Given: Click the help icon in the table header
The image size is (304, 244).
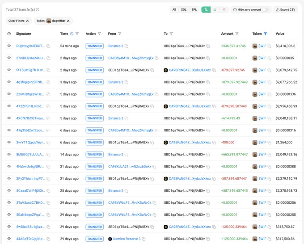Looking at the screenshot, I should [x=9, y=34].
